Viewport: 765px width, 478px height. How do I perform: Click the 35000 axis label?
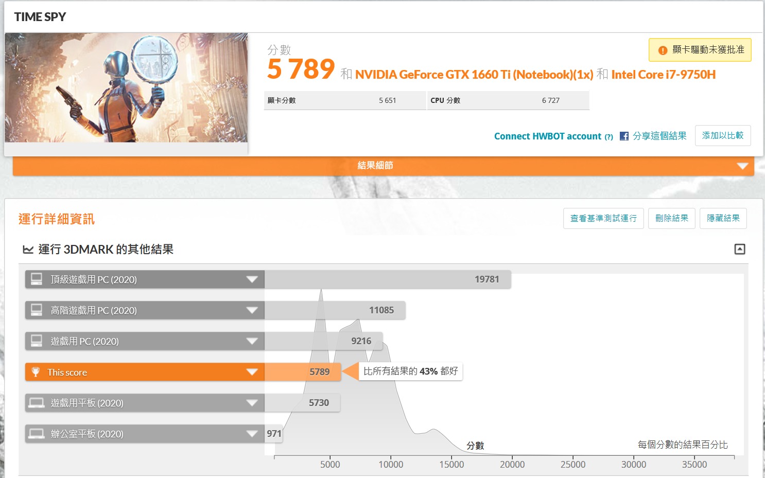click(x=694, y=465)
